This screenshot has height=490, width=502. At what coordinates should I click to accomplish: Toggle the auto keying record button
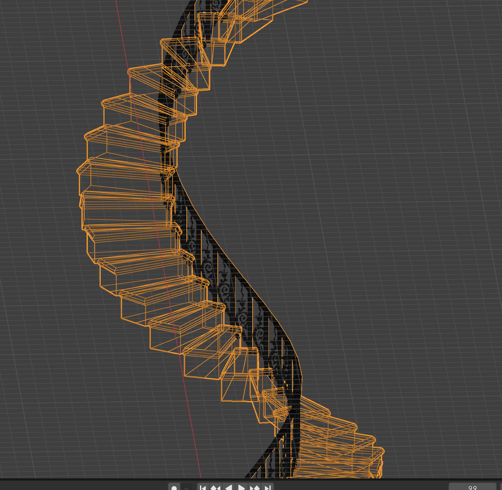coord(174,487)
